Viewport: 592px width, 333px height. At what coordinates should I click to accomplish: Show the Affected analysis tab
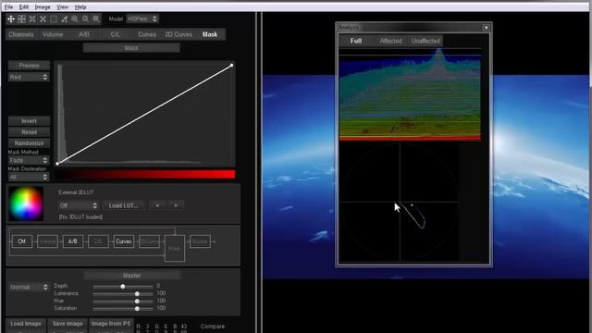coord(390,41)
